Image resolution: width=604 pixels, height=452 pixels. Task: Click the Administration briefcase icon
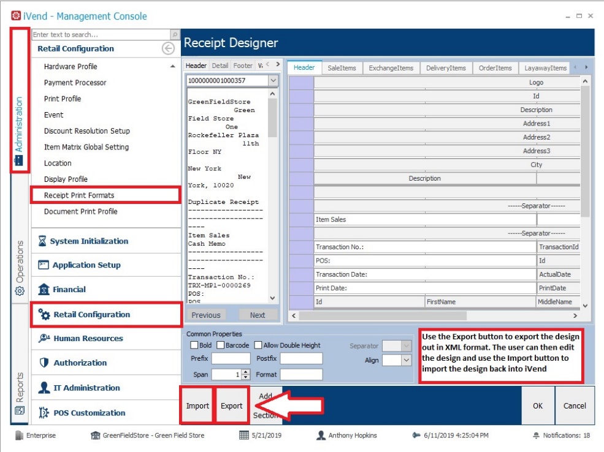point(19,160)
